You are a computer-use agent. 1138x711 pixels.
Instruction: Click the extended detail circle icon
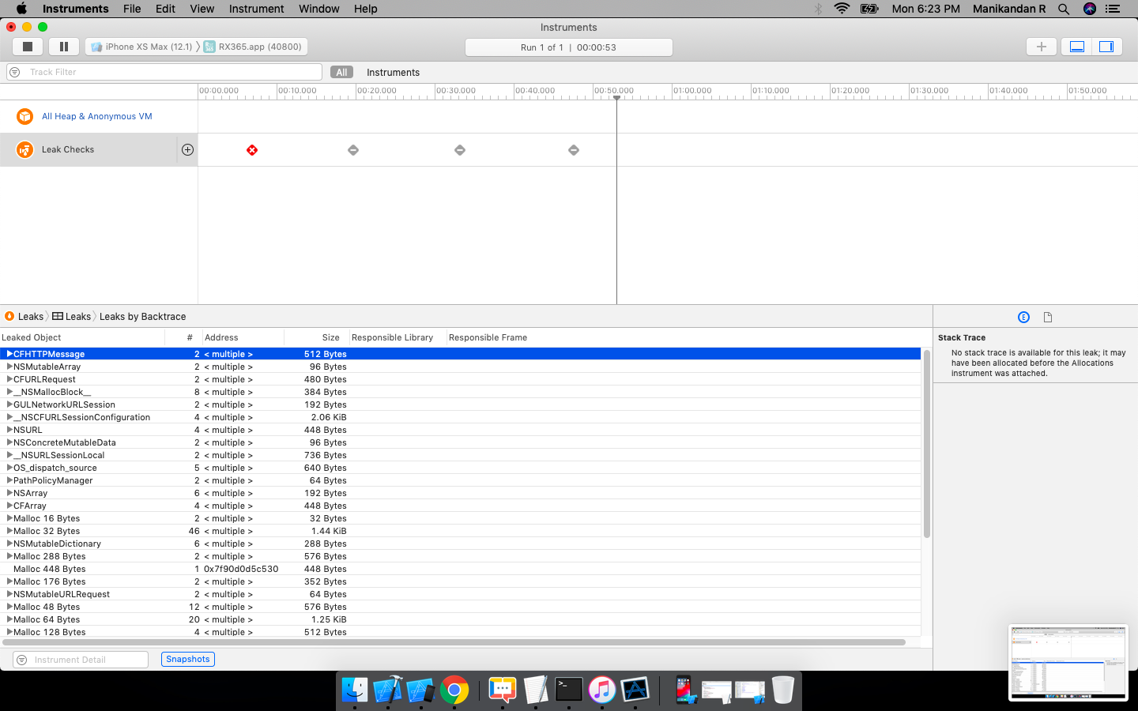tap(1023, 316)
